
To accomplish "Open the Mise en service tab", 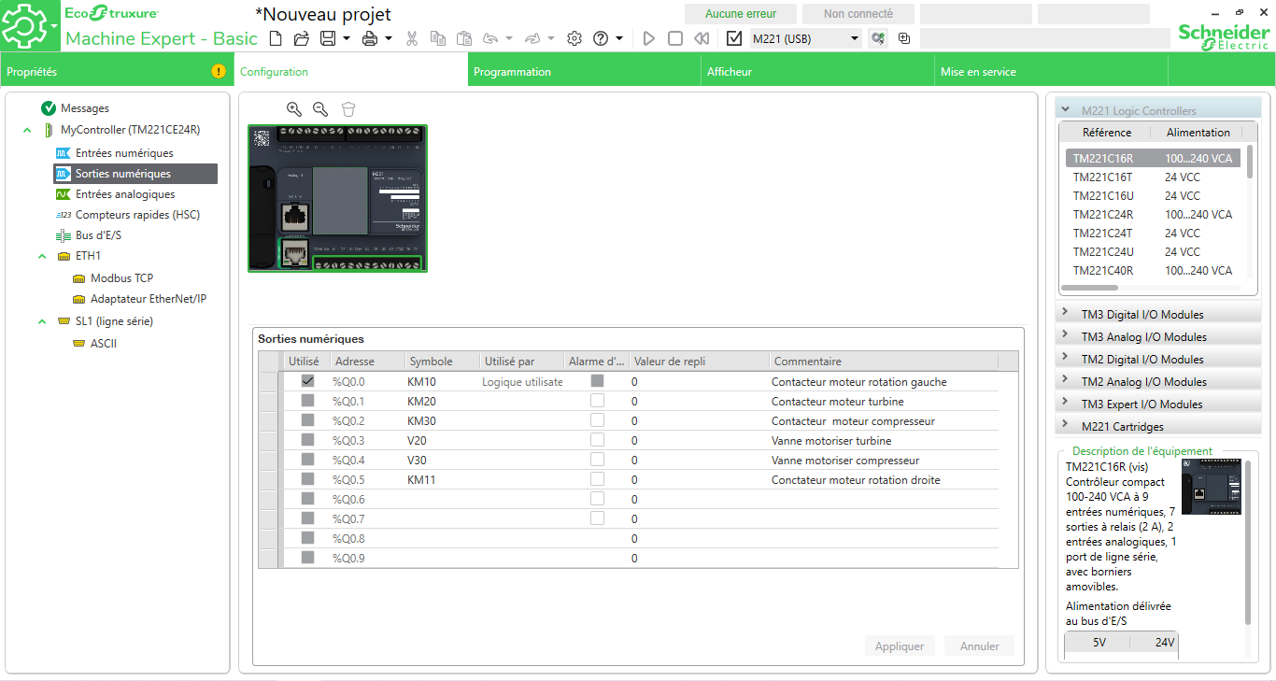I will [x=978, y=72].
